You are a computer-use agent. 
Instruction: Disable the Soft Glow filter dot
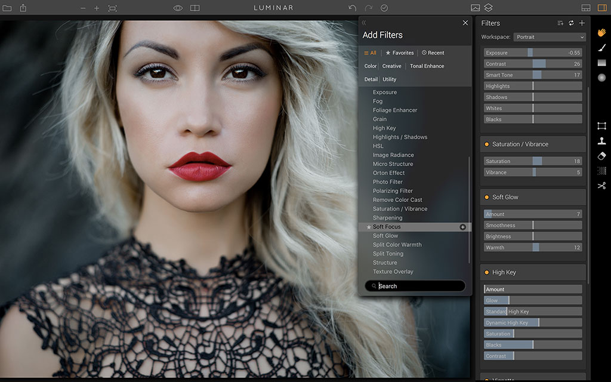(x=486, y=198)
